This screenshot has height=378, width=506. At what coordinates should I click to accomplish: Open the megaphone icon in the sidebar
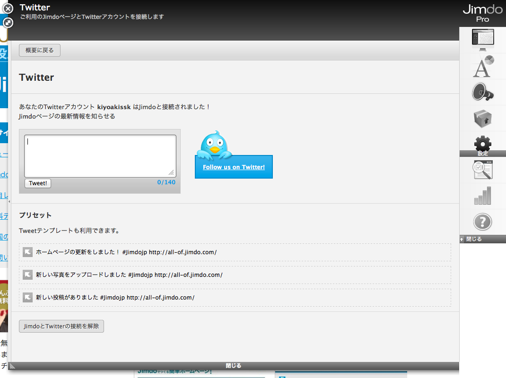tap(483, 92)
